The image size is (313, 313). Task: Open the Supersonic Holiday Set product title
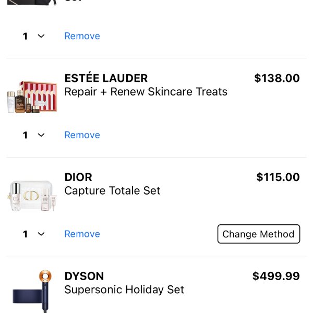pyautogui.click(x=124, y=290)
